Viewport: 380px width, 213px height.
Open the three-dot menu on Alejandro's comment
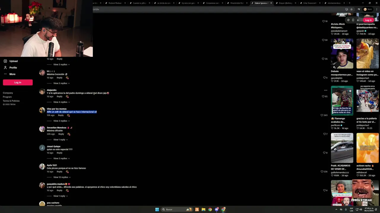click(x=326, y=90)
